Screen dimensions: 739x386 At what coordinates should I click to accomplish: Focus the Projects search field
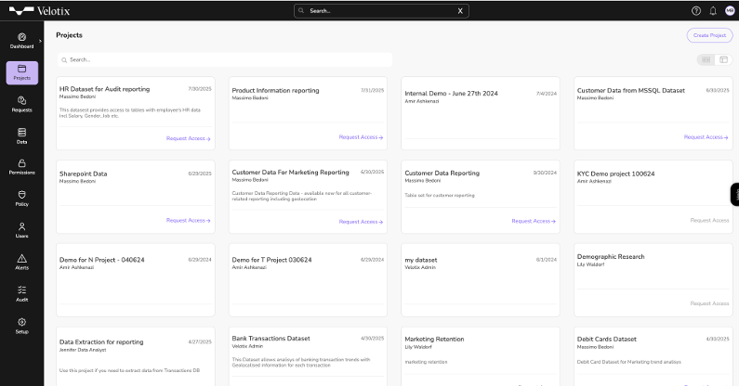point(225,59)
